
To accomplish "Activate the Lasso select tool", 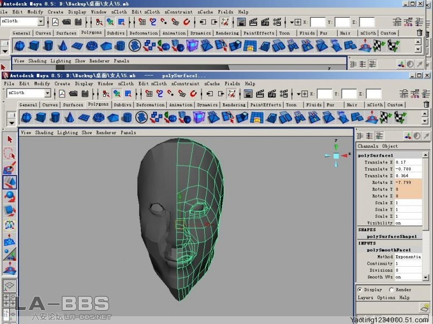I will point(9,153).
